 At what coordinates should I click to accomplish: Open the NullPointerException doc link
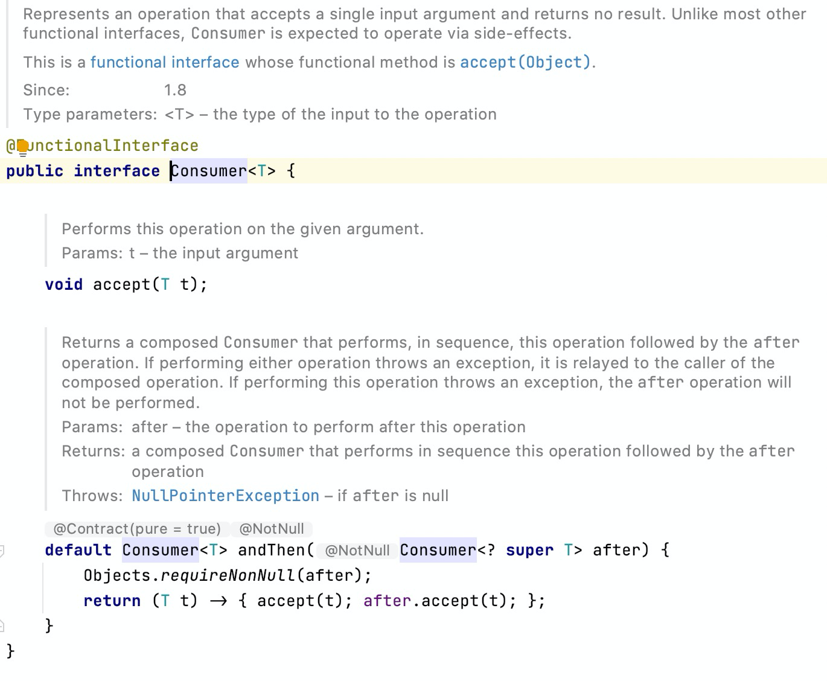(x=225, y=496)
